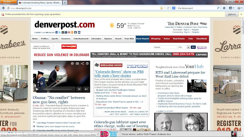
Task: Open the Rand Paul to speak in NH story
Action: (117, 102)
